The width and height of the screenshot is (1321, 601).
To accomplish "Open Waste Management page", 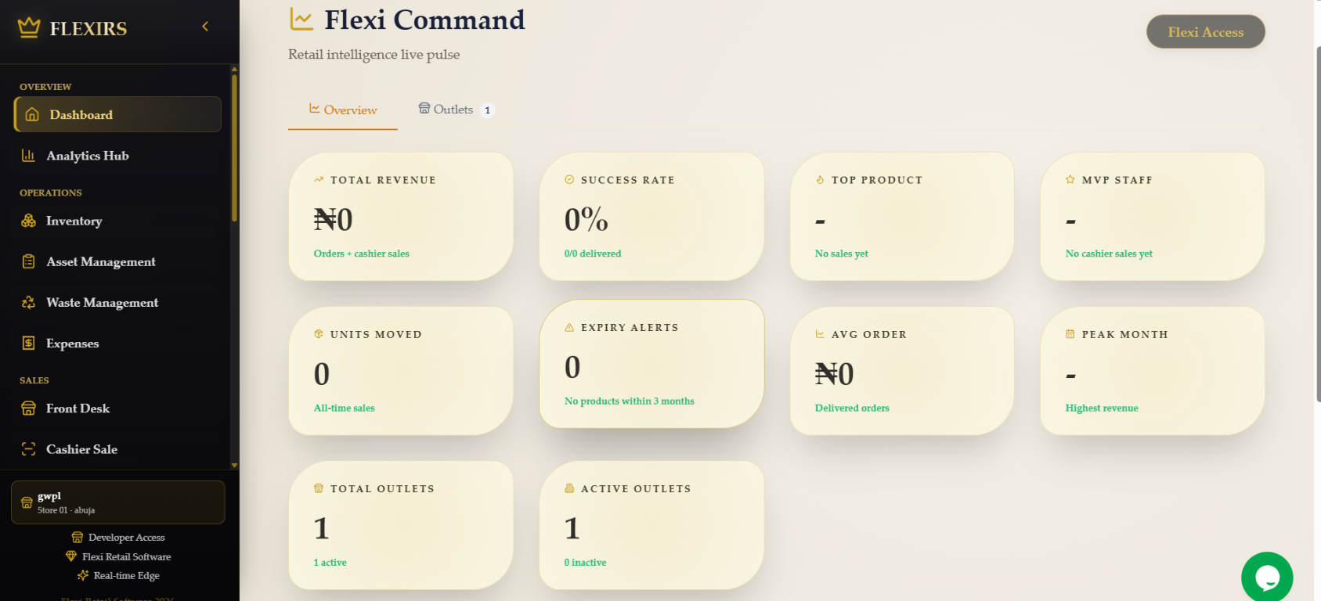I will [x=117, y=302].
